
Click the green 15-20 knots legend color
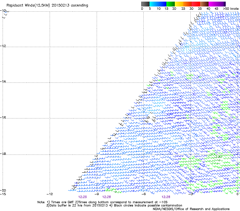pyautogui.click(x=171, y=4)
